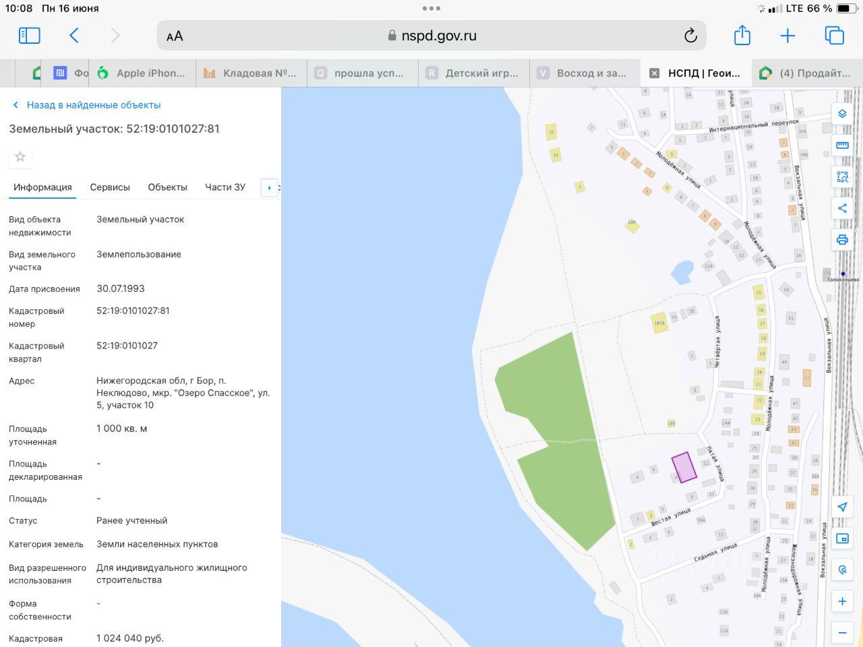Open a new Safari tab
Viewport: 863px width, 647px height.
tap(787, 36)
